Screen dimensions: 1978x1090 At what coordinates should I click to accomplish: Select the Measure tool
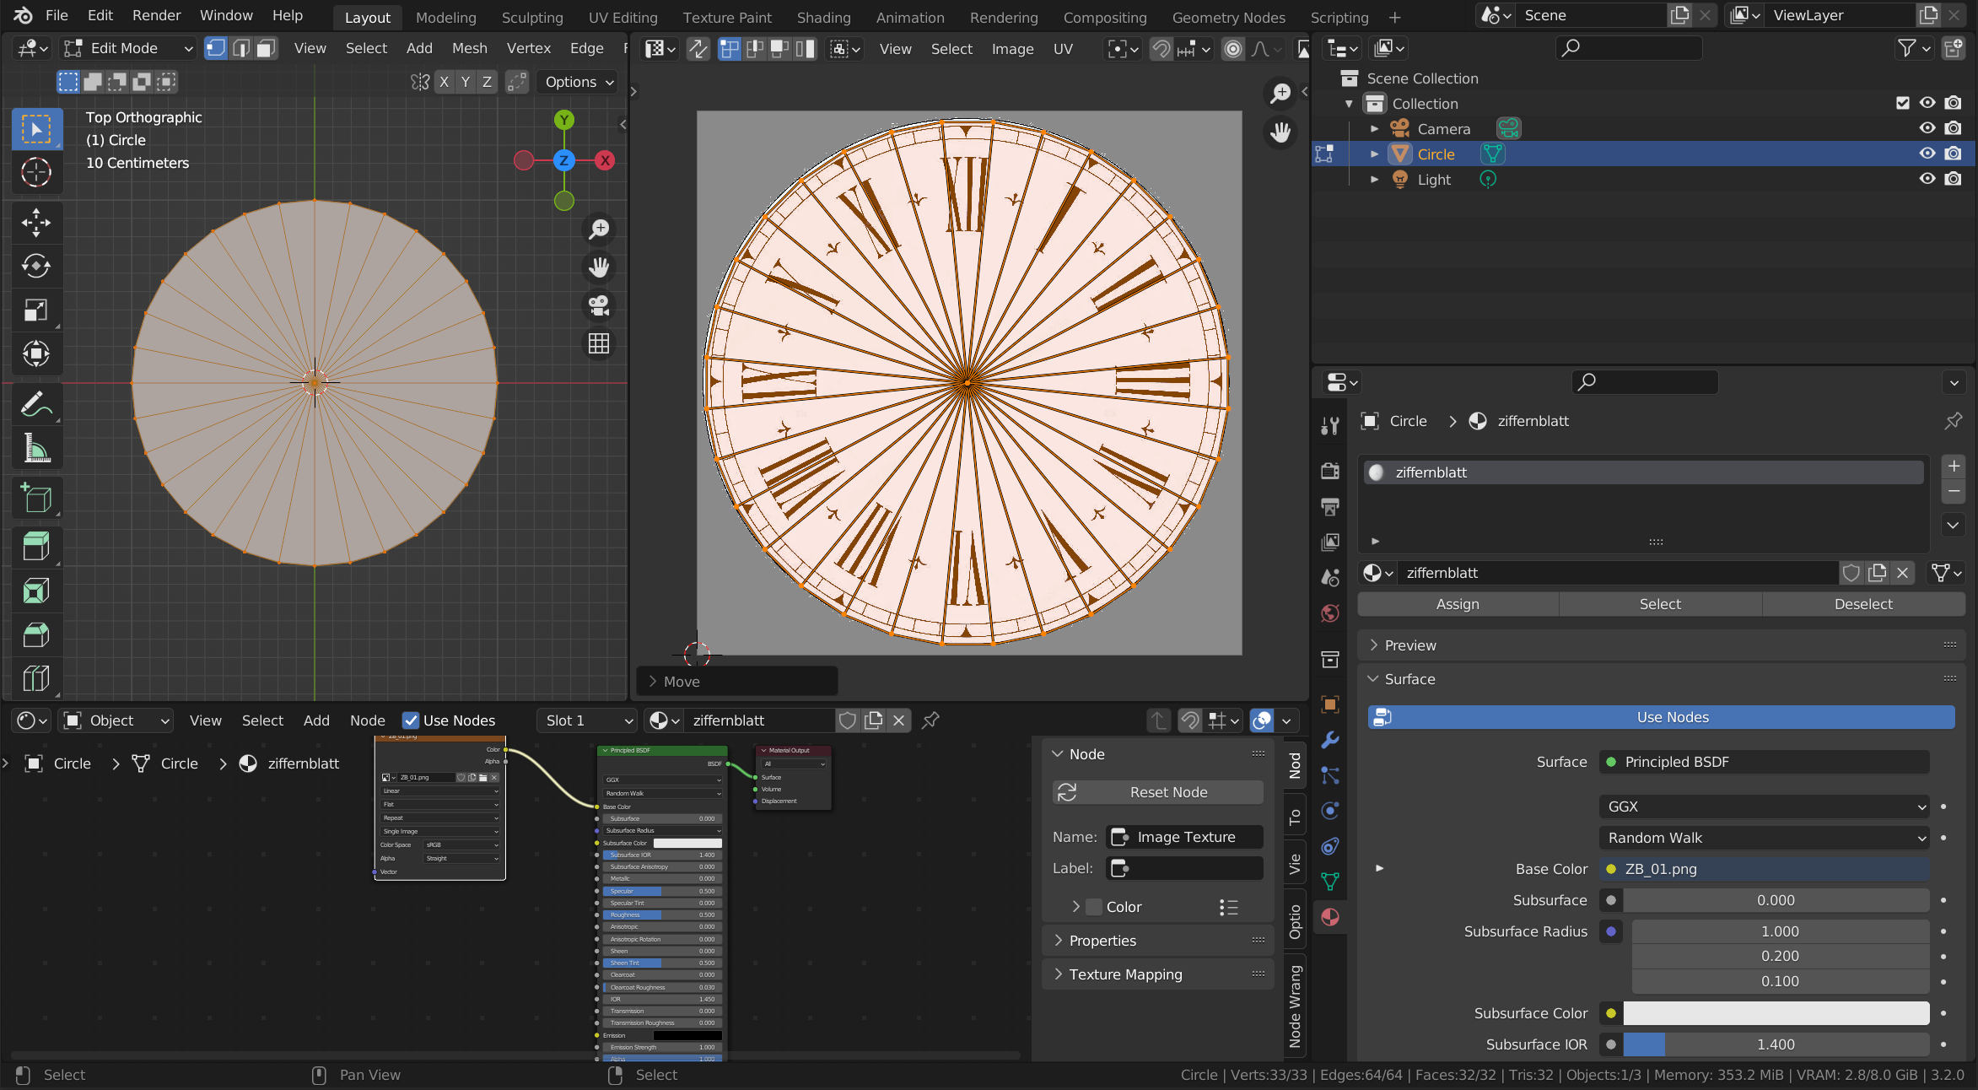(35, 448)
